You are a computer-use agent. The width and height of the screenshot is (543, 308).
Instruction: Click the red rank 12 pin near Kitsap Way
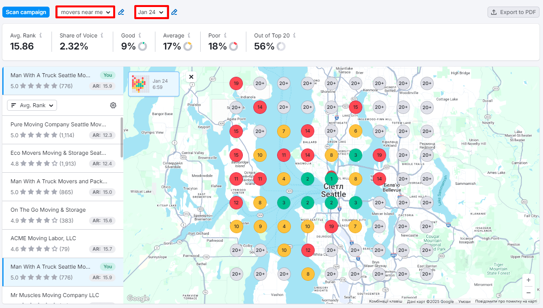click(236, 203)
